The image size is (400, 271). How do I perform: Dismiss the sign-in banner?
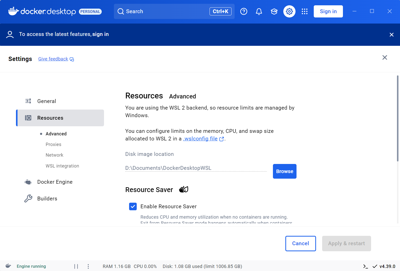coord(392,35)
